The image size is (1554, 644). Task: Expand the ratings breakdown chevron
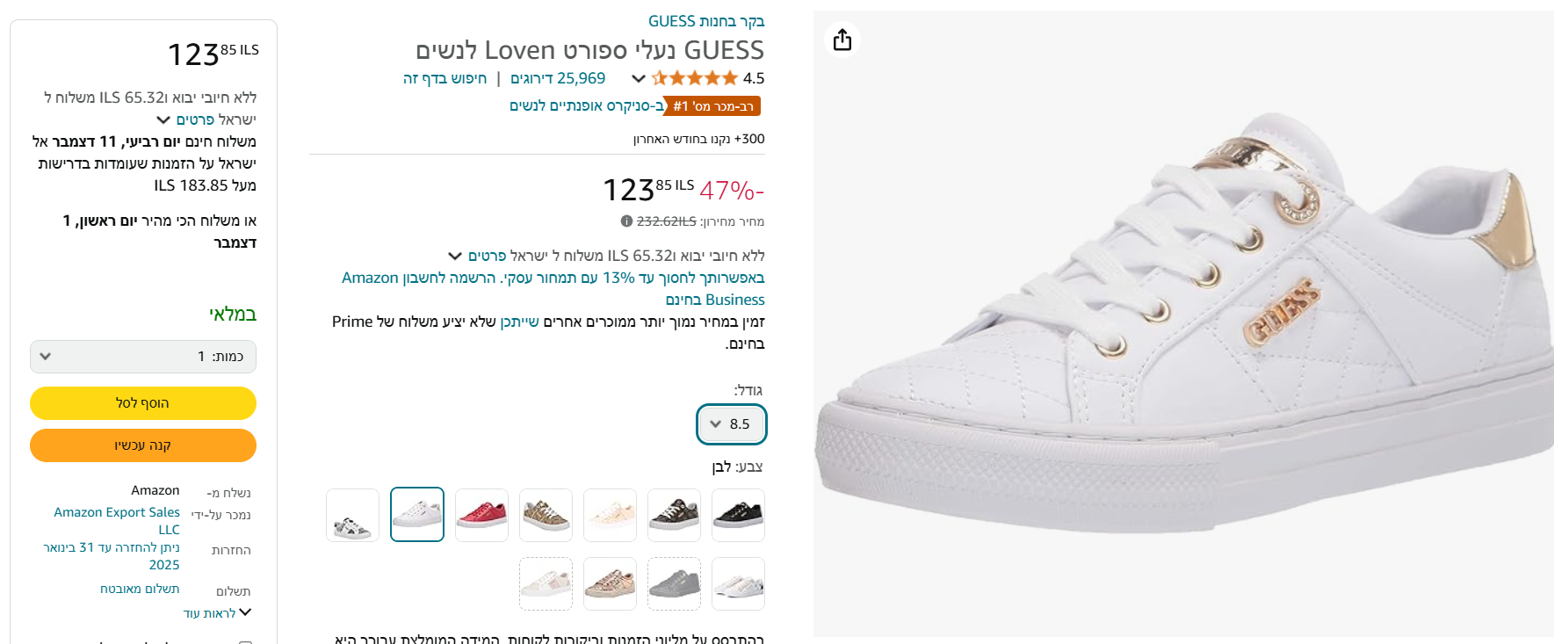click(639, 78)
